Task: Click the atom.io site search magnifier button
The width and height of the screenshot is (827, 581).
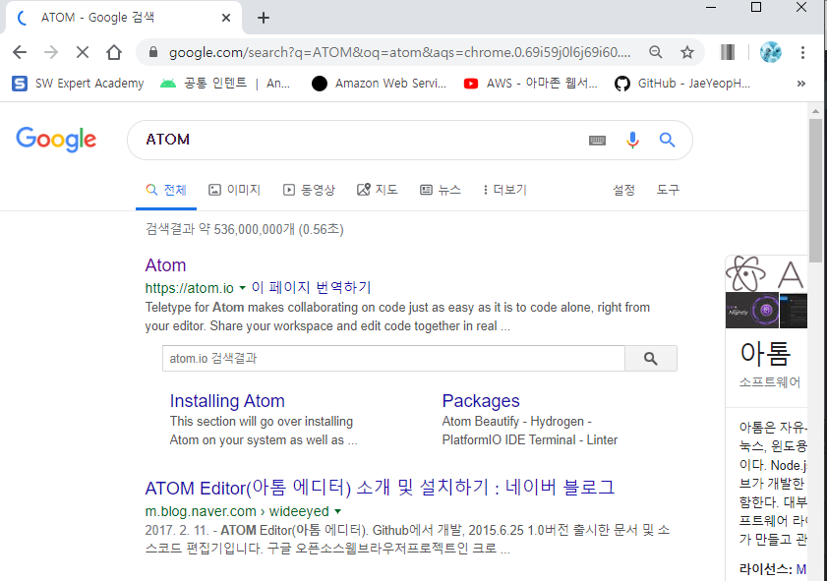Action: 651,359
